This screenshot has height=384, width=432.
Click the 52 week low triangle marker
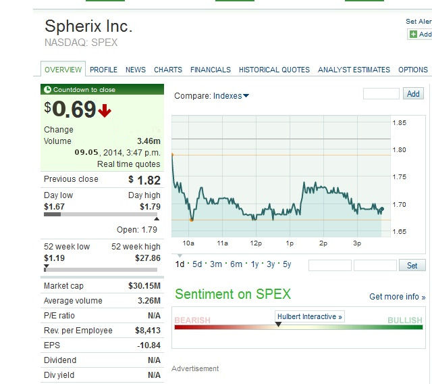pos(46,268)
